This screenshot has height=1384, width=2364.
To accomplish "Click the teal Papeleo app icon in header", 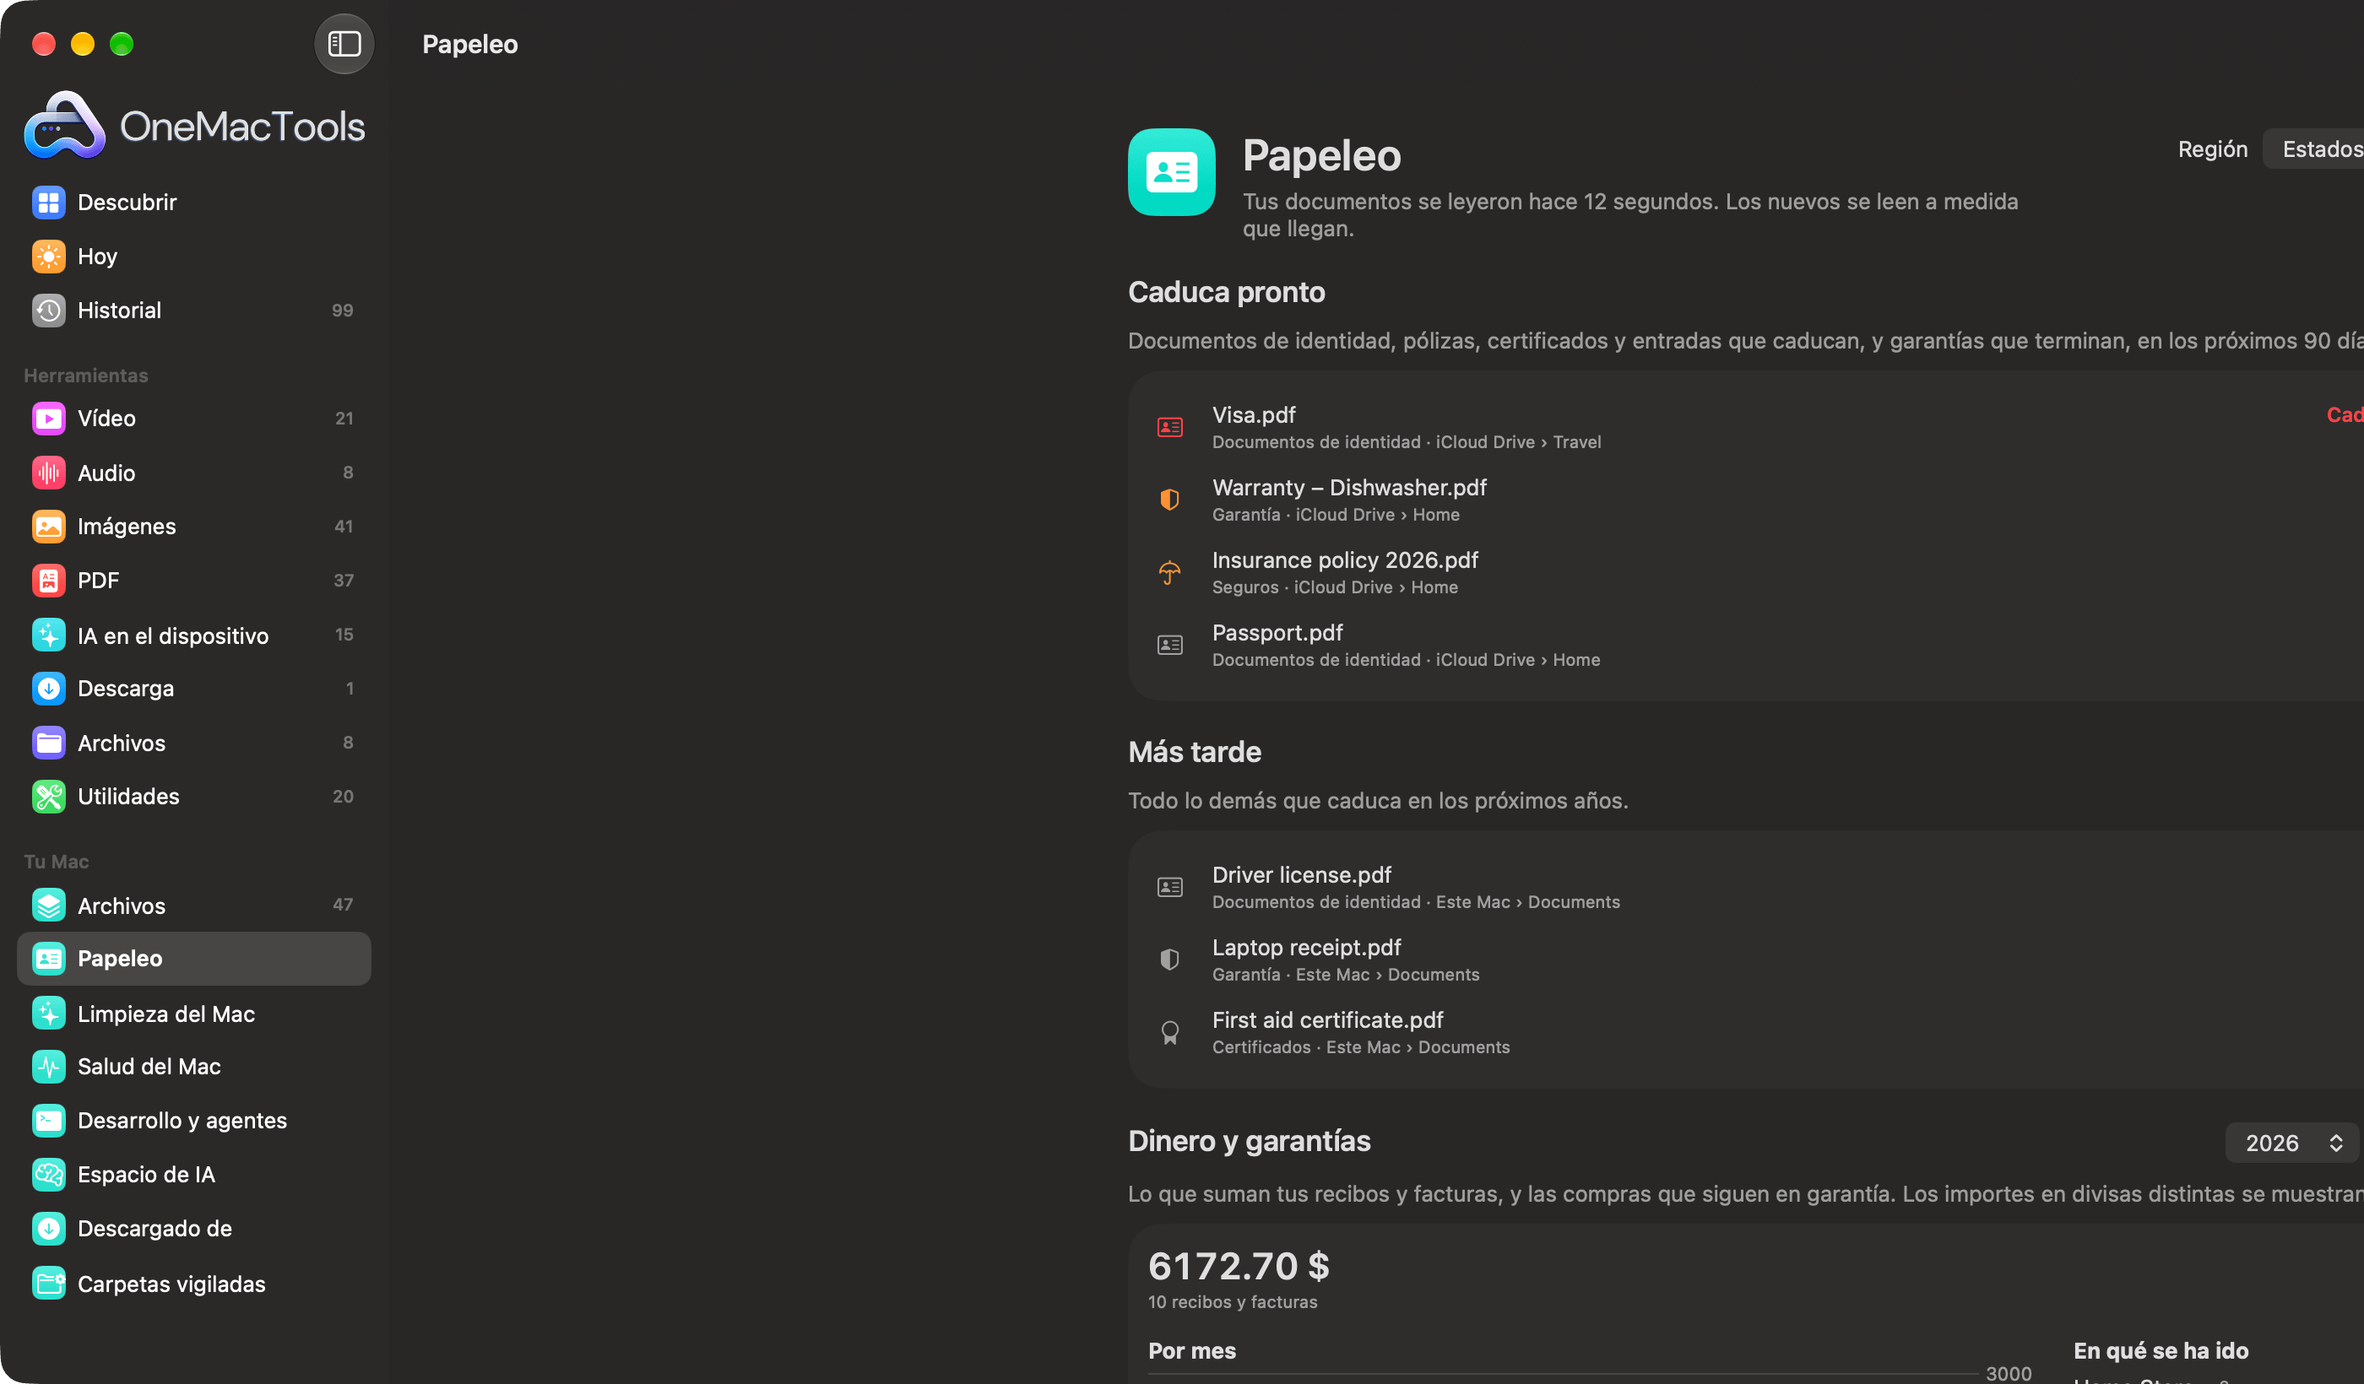I will (x=1172, y=172).
